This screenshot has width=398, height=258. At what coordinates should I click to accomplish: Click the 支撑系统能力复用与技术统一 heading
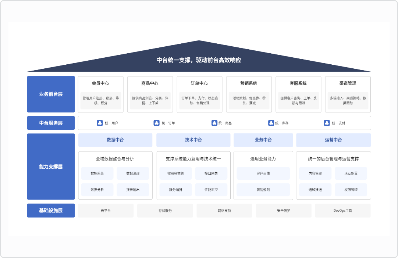point(193,159)
